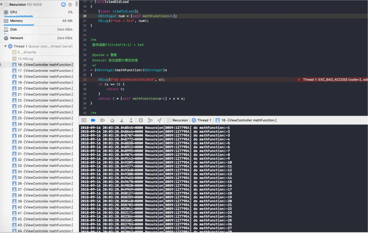Hide the debug area with the toggle icon
This screenshot has height=233, width=368.
tap(84, 120)
